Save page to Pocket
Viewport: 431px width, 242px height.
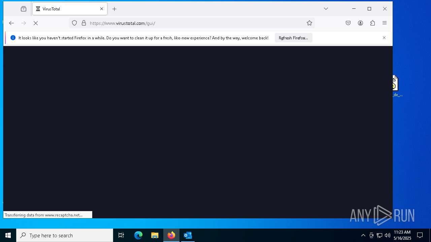click(348, 23)
